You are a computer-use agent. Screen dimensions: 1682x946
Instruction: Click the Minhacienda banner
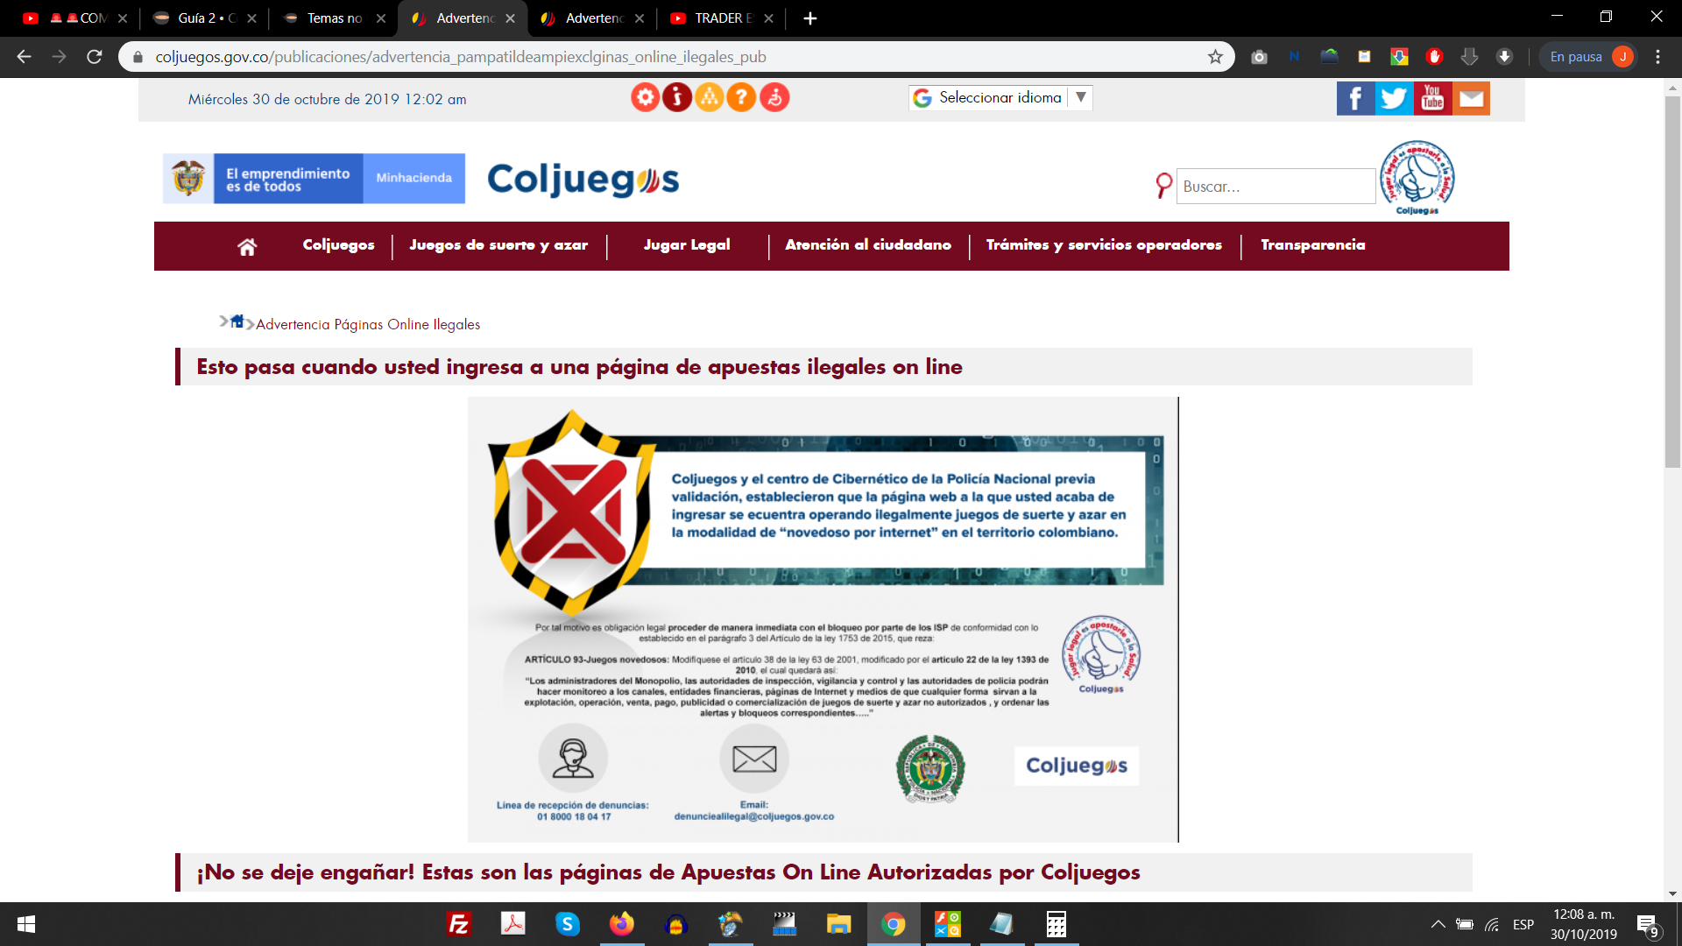[414, 178]
